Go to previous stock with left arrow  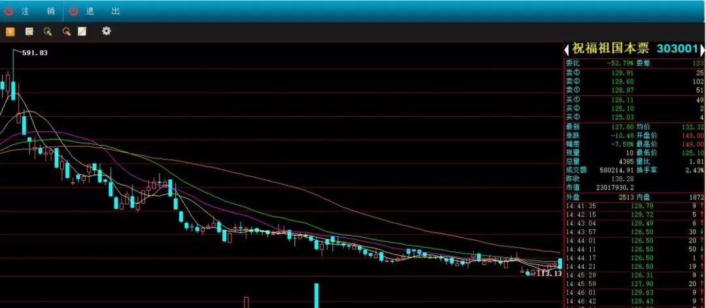coord(567,50)
